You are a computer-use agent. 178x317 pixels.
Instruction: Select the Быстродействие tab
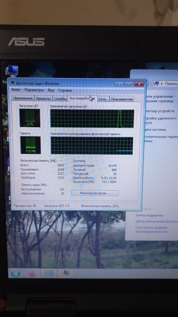tap(83, 98)
